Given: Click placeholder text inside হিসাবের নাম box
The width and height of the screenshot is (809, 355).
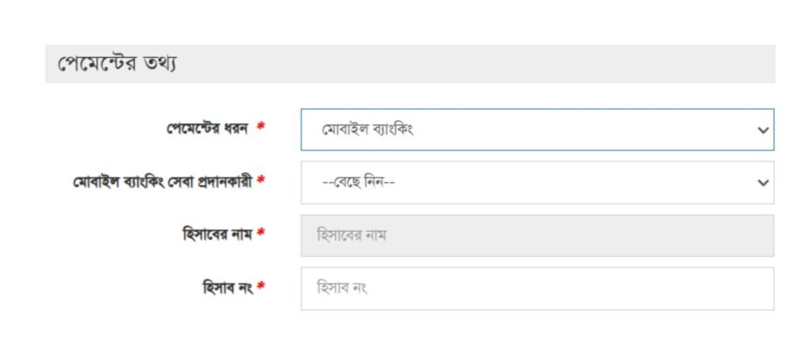Looking at the screenshot, I should point(351,235).
